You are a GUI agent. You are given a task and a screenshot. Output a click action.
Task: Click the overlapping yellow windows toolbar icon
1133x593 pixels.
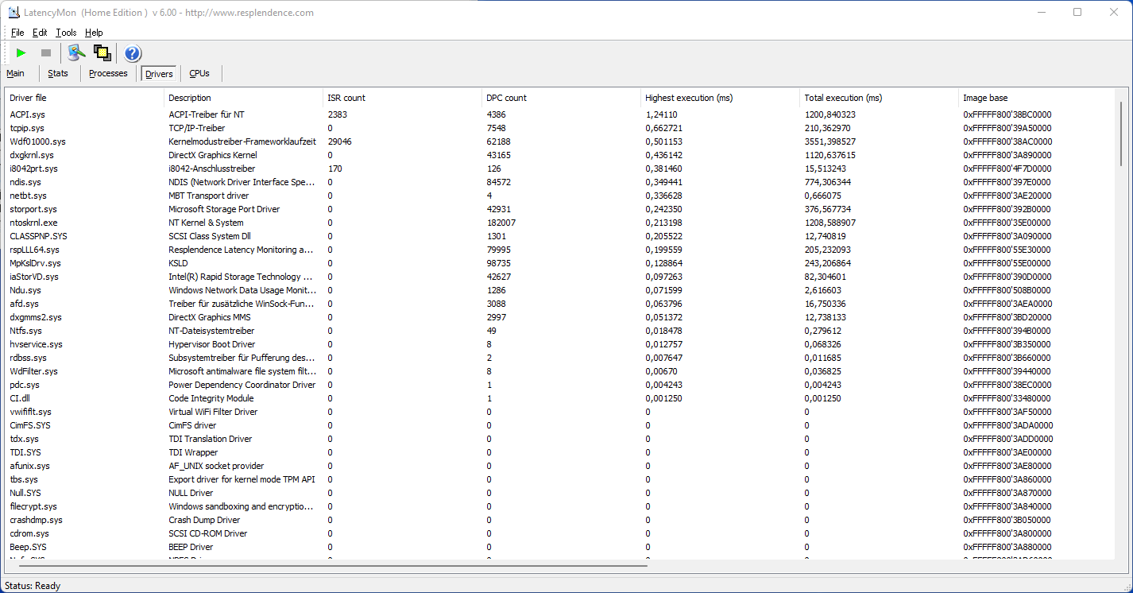coord(102,53)
